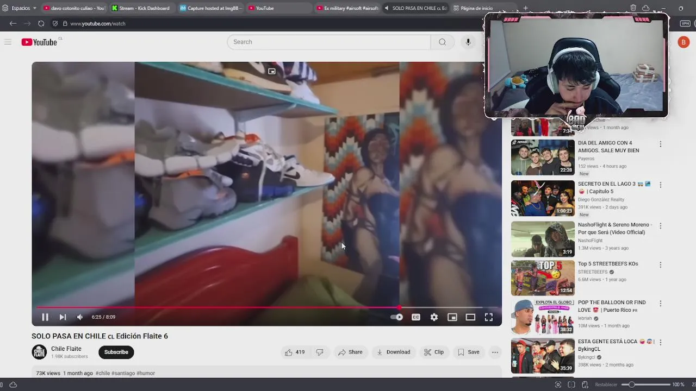Toggle the autoplay switch in player
This screenshot has width=696, height=391.
coord(397,317)
